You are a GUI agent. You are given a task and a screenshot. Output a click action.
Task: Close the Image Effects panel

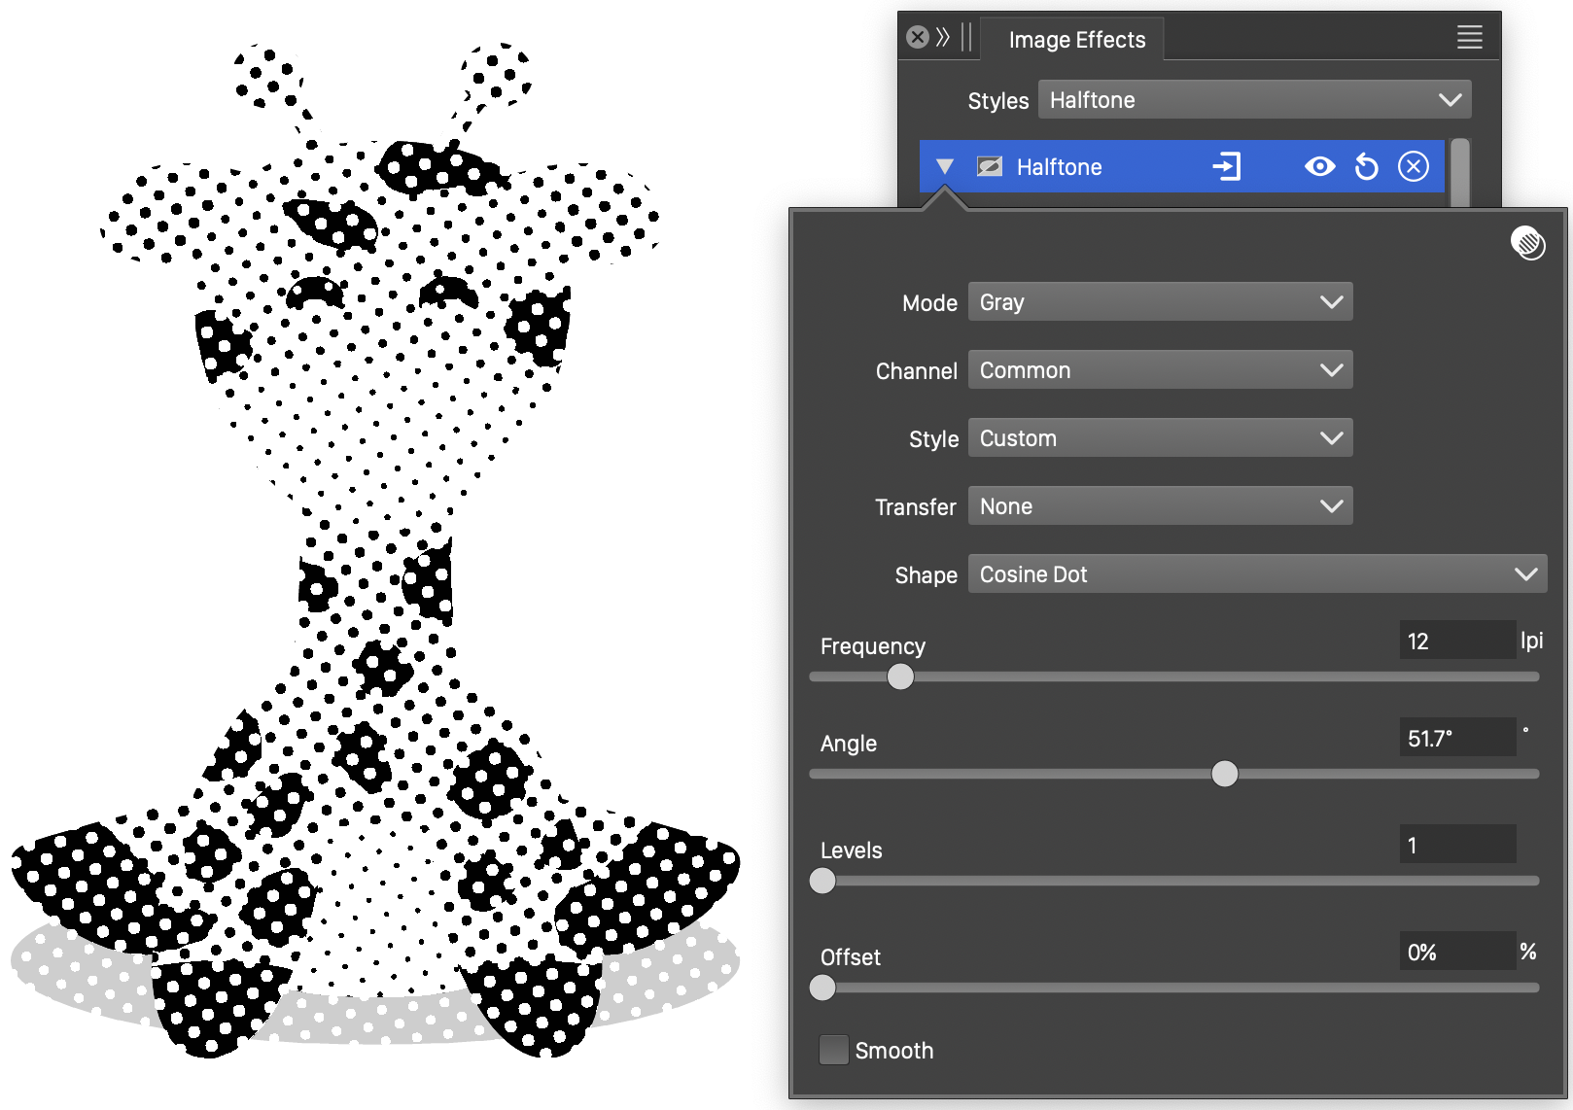(917, 38)
